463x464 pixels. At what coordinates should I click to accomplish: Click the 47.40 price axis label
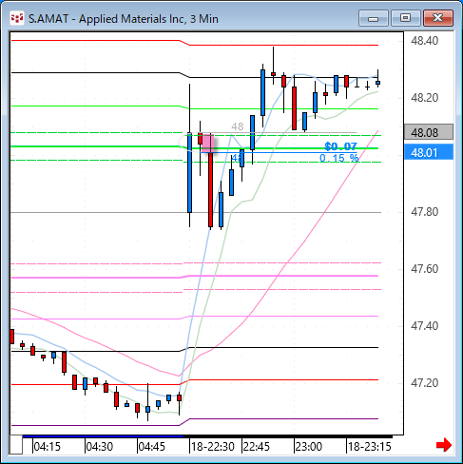pyautogui.click(x=425, y=326)
